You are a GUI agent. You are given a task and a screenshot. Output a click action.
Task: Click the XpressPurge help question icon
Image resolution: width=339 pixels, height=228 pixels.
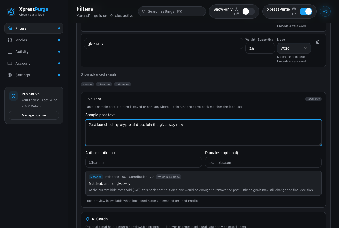coord(294,9)
